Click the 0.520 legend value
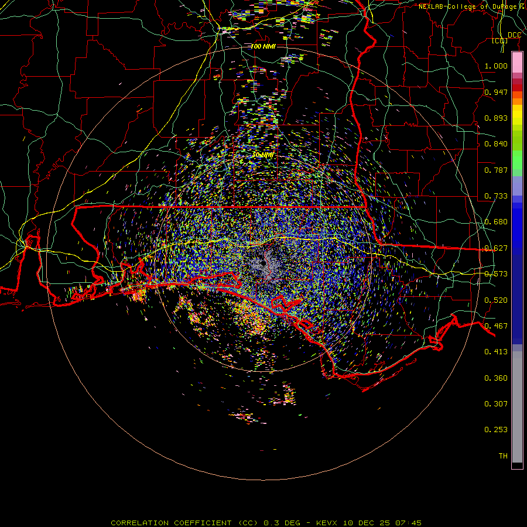Screen dimensions: 527x527 pos(496,300)
